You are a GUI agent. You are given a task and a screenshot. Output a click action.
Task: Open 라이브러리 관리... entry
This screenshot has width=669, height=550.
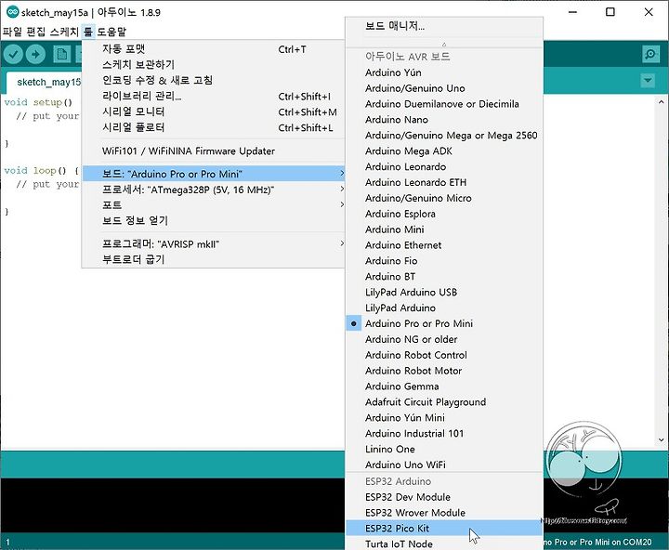[x=213, y=96]
